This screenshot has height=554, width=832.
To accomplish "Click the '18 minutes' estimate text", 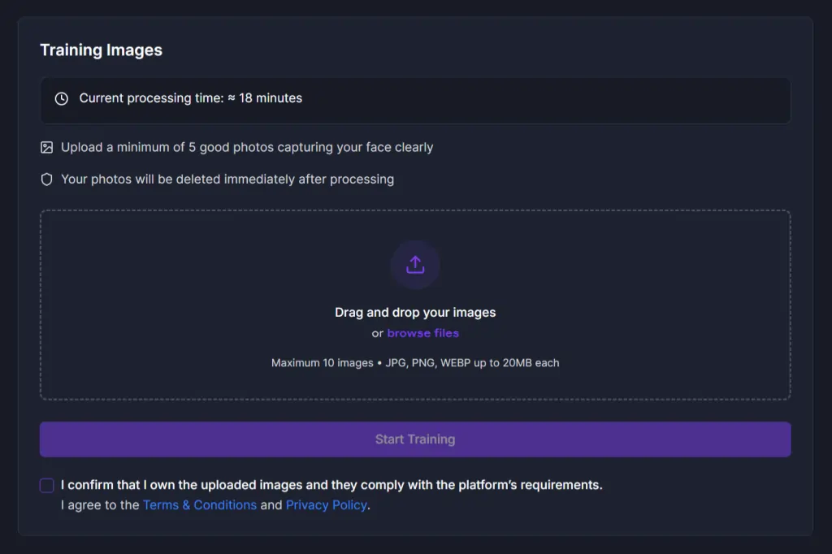I will (271, 98).
